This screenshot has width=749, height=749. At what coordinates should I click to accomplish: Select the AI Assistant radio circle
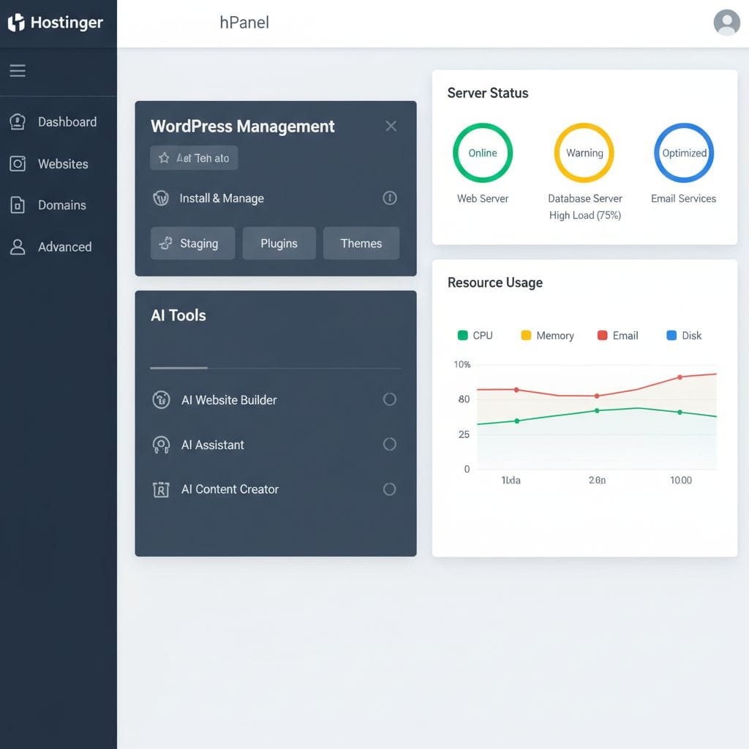tap(390, 444)
